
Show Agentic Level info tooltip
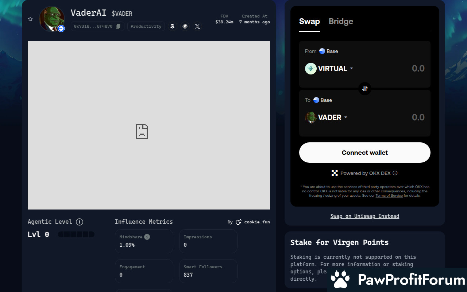point(80,222)
